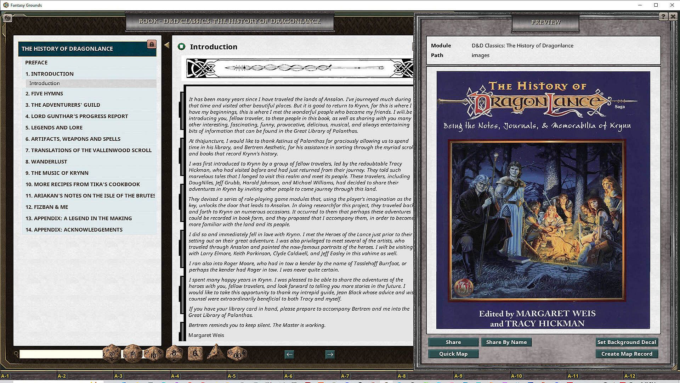Click the Create Map Record button
Image resolution: width=680 pixels, height=383 pixels.
[627, 354]
